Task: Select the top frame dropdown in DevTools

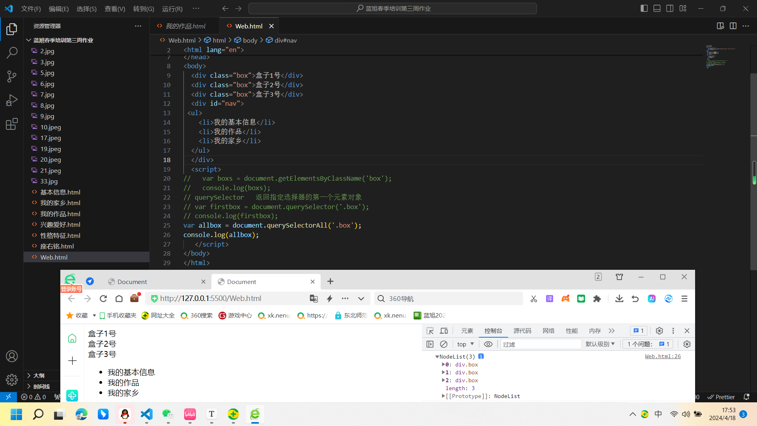Action: (x=464, y=344)
